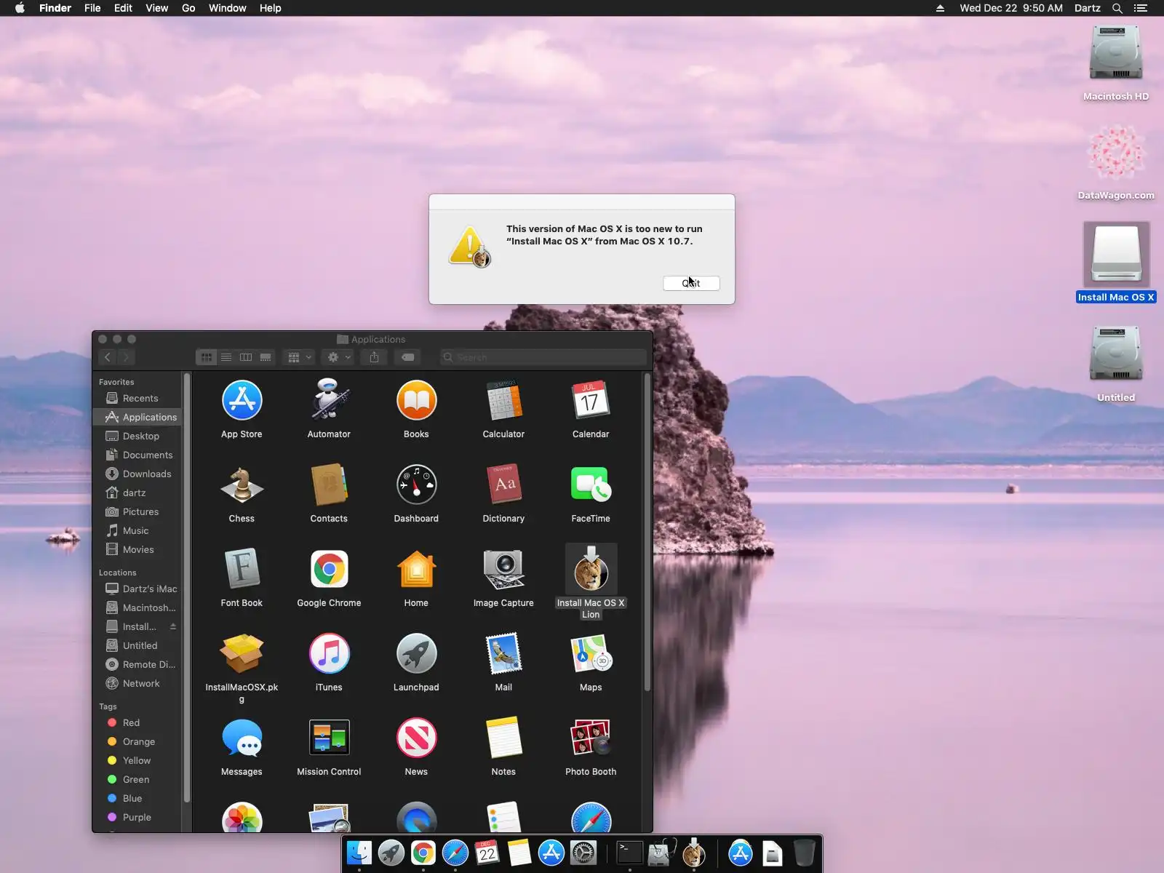Select the Maps app icon
This screenshot has width=1164, height=873.
click(591, 653)
